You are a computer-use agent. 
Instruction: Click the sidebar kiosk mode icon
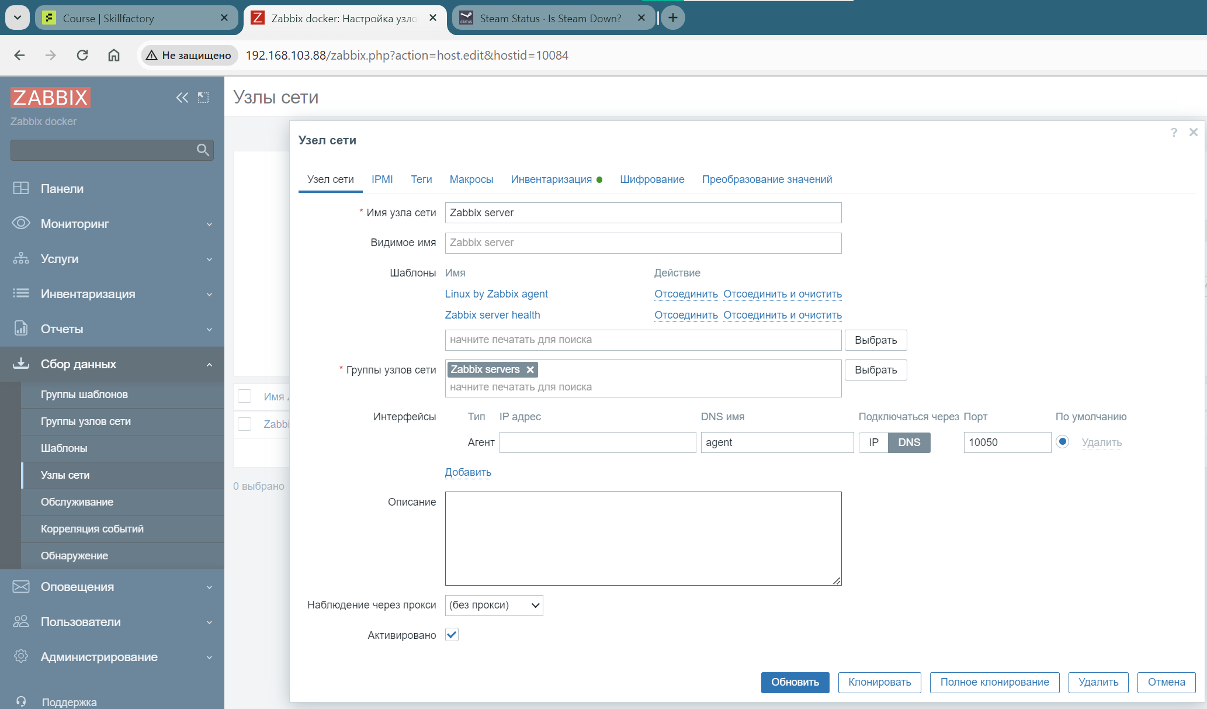203,98
